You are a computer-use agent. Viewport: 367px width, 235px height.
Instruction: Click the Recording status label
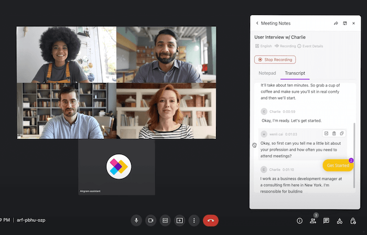click(x=285, y=46)
